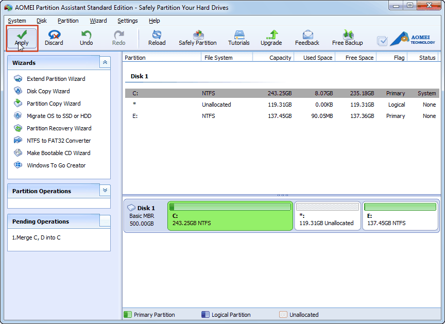Launch the NTFS to FAT32 Converter

coord(59,141)
